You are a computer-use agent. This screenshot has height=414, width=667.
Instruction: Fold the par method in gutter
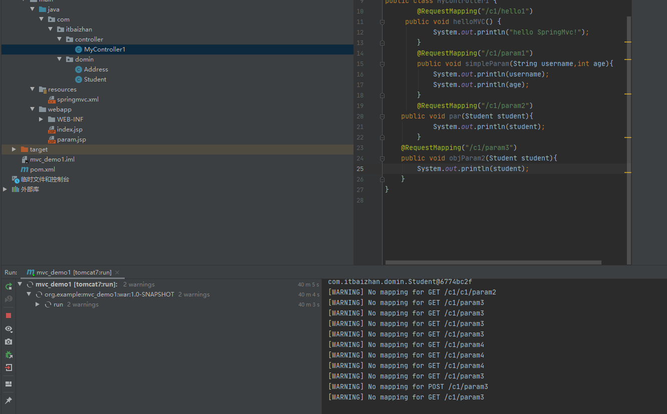[x=382, y=116]
